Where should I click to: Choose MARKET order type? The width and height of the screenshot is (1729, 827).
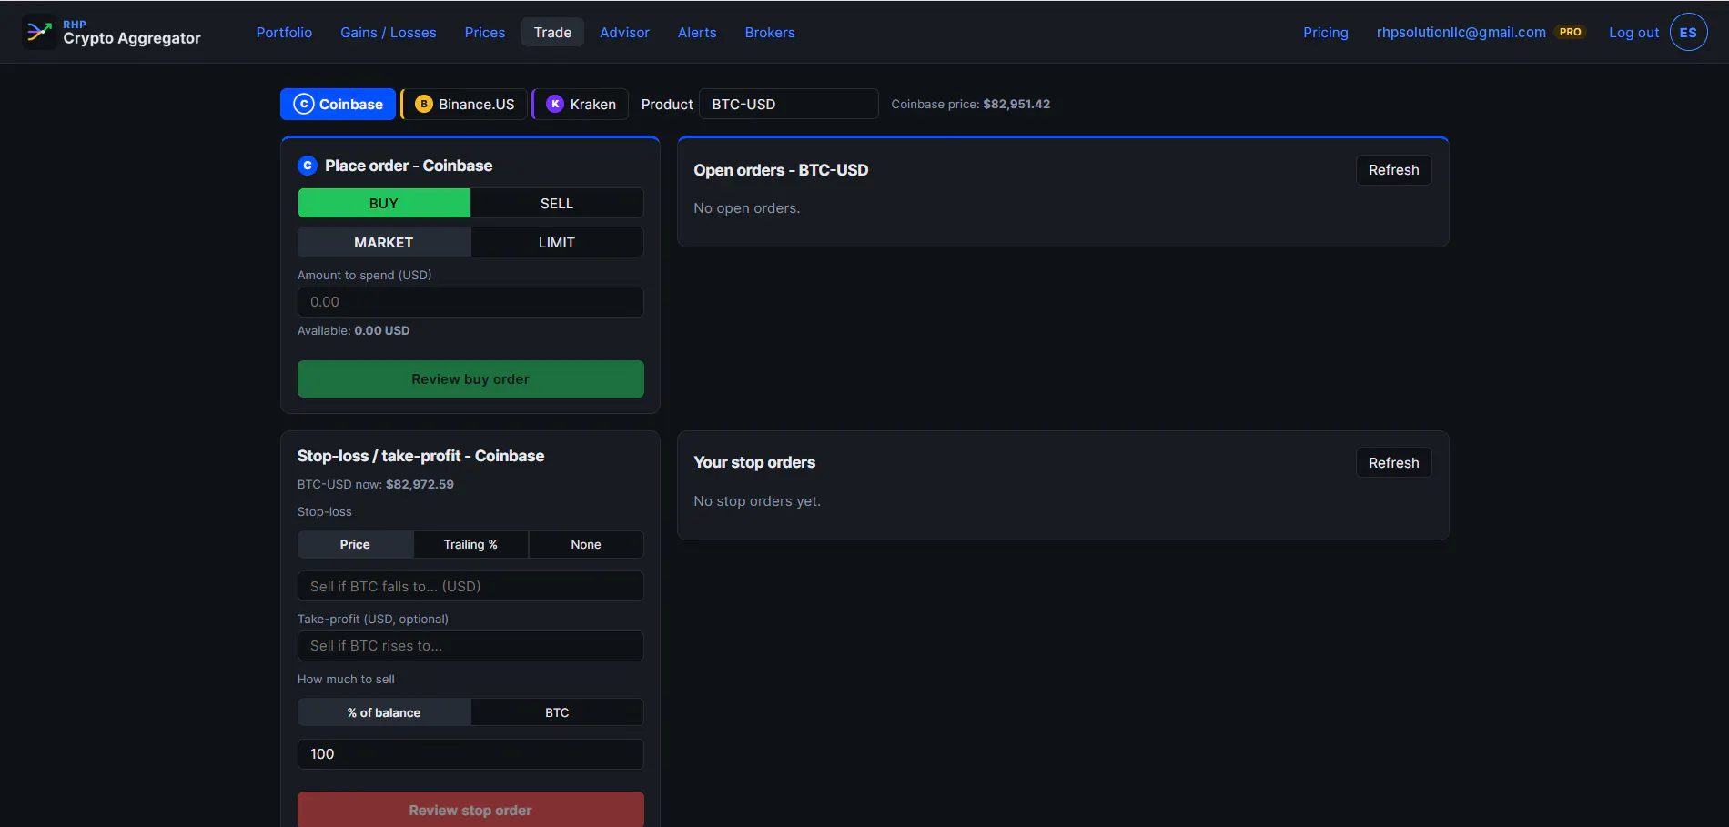tap(384, 242)
